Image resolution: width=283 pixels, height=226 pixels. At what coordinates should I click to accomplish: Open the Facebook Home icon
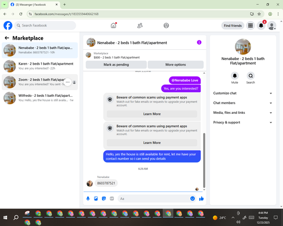coord(113,25)
